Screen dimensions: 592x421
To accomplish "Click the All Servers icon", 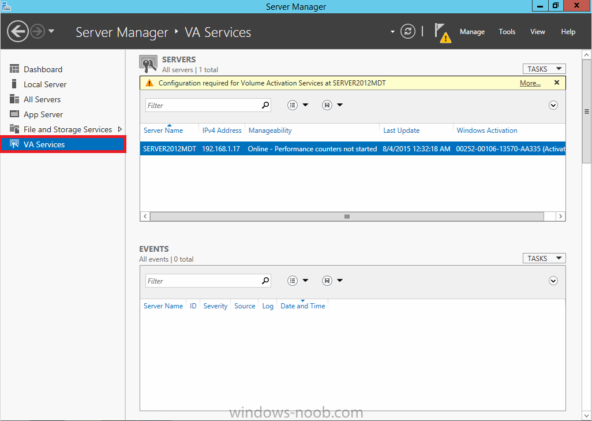I will (x=14, y=99).
